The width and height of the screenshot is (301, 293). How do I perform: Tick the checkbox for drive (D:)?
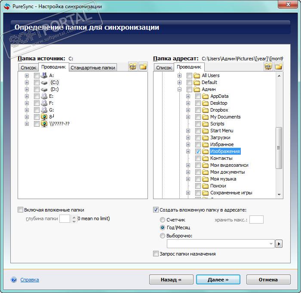(x=37, y=90)
